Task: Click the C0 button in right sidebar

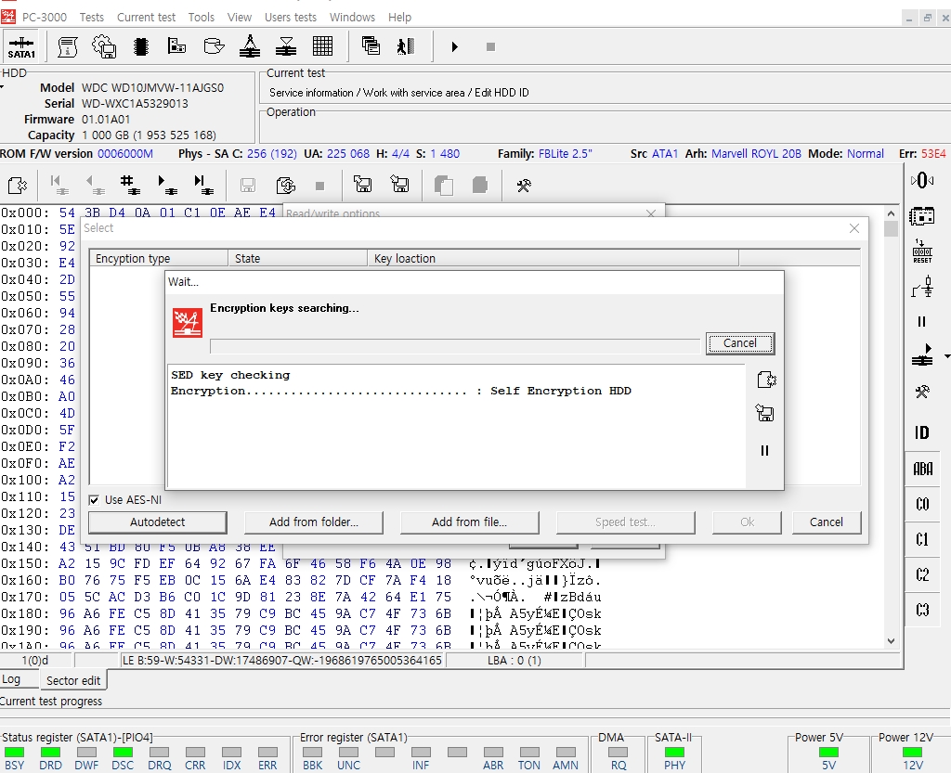Action: click(x=921, y=504)
